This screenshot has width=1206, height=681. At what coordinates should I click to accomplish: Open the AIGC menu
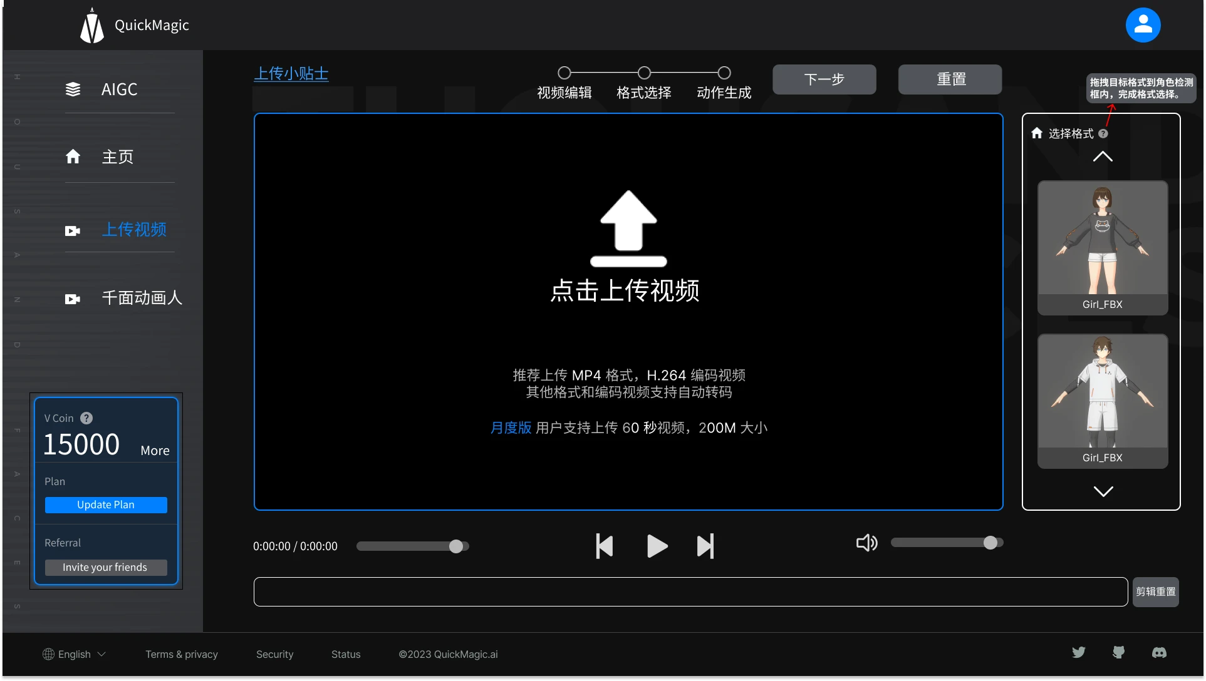tap(119, 90)
